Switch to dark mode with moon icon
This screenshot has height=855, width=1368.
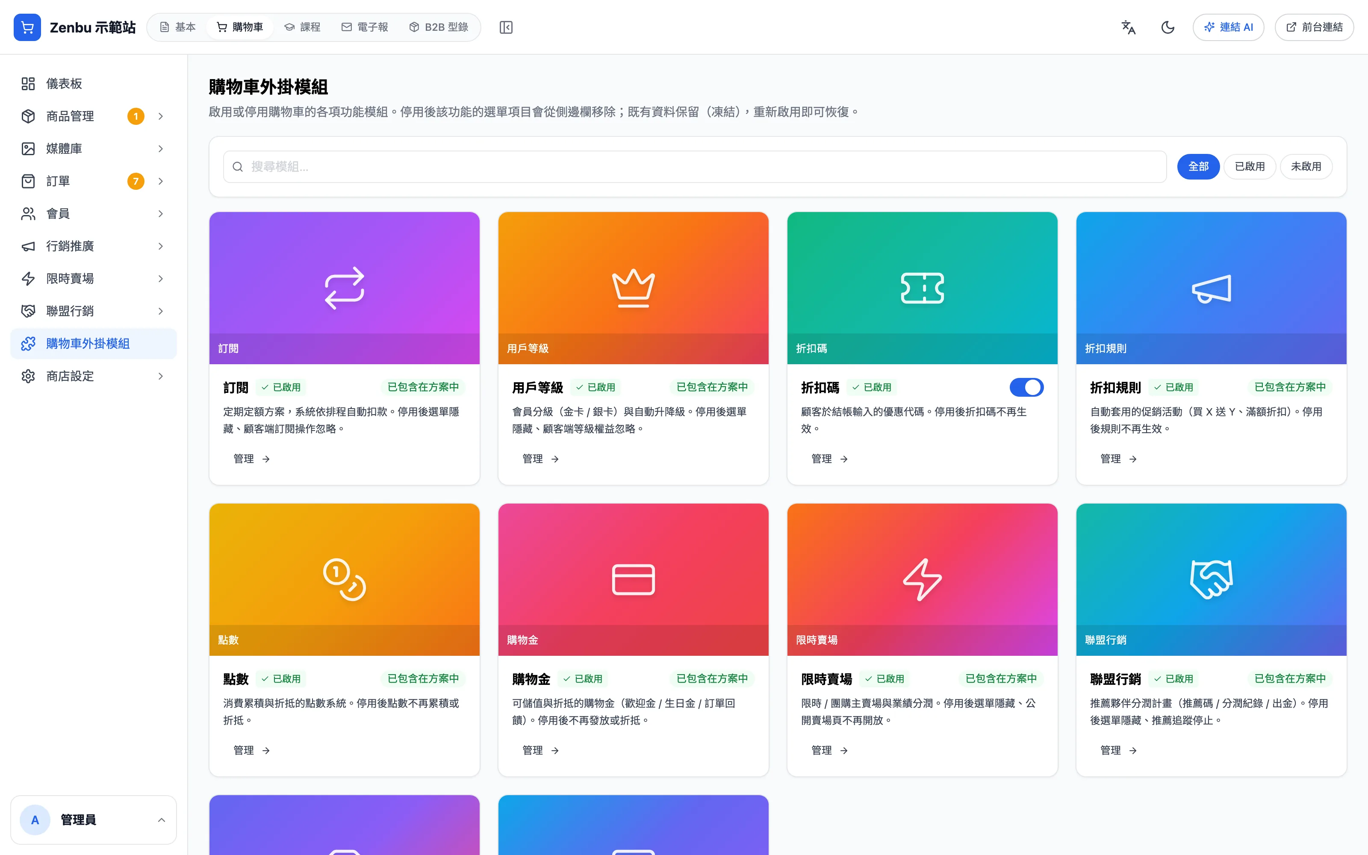click(1168, 27)
